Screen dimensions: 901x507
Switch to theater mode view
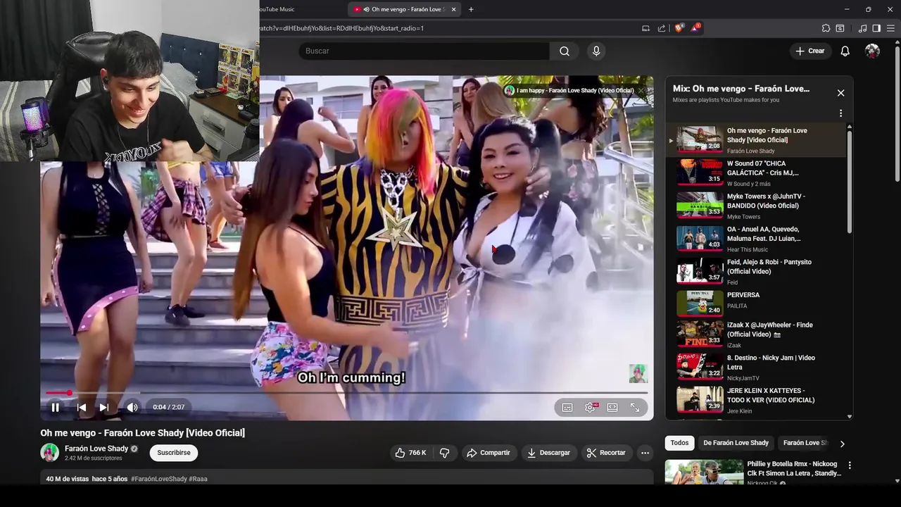click(612, 408)
